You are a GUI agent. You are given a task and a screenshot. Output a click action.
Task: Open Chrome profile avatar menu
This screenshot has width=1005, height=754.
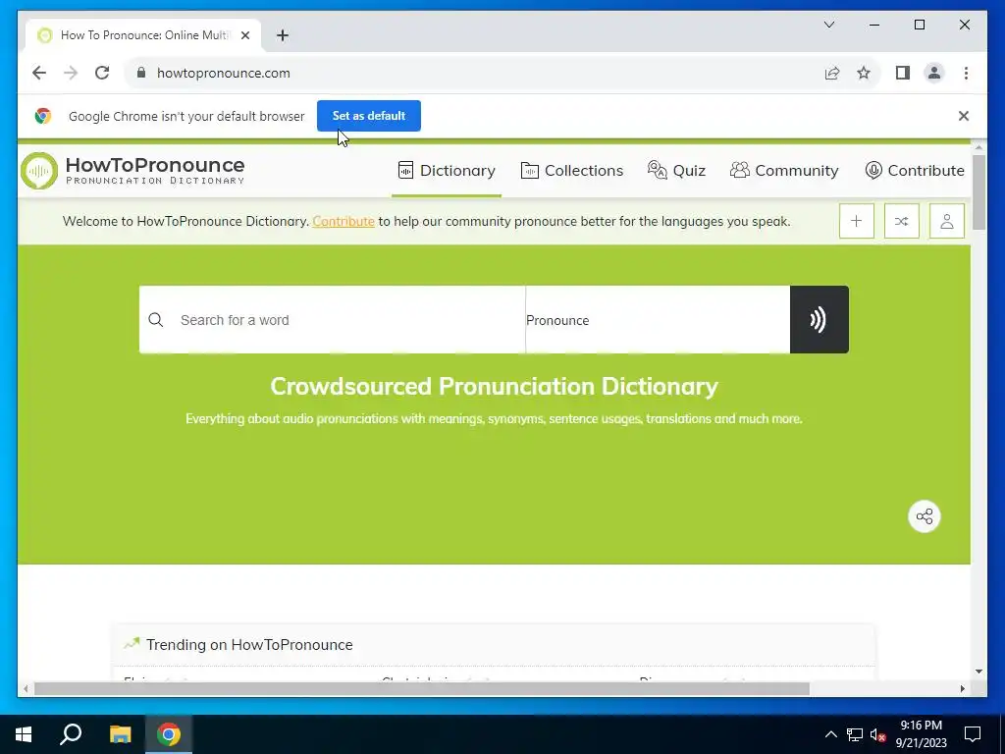click(x=934, y=73)
